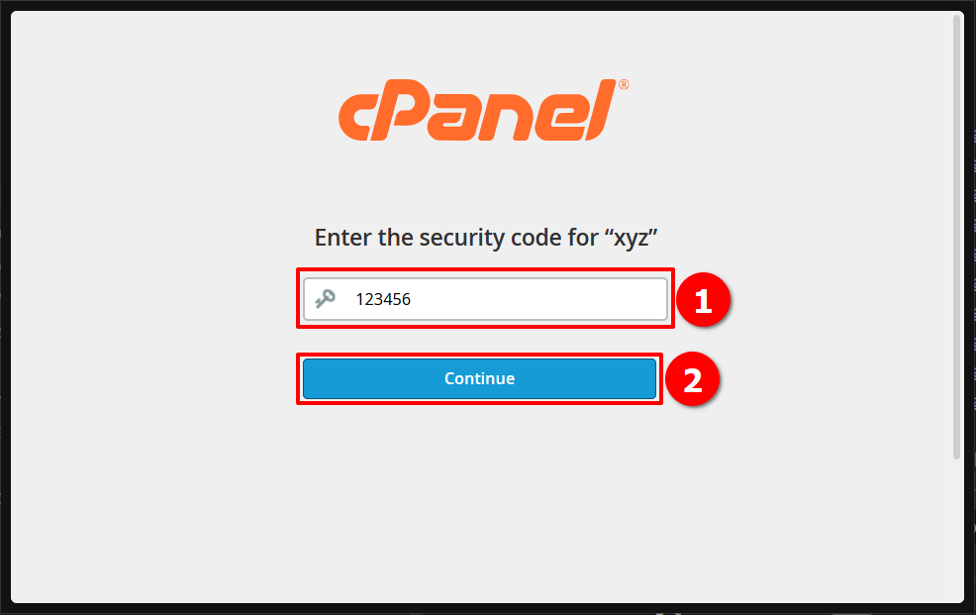The height and width of the screenshot is (615, 976).
Task: Select the key glyph inside the input box
Action: 324,298
